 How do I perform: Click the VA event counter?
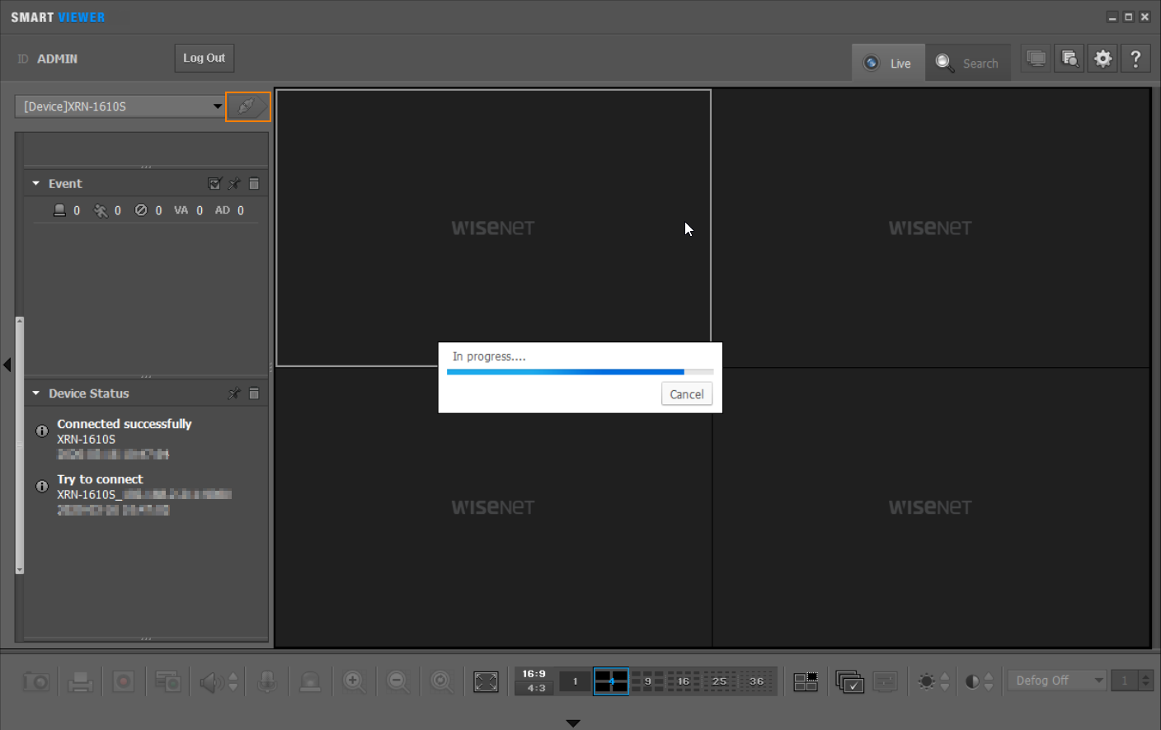click(188, 210)
